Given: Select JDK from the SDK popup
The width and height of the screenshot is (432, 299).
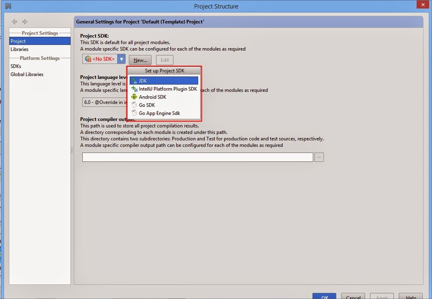Looking at the screenshot, I should tap(164, 81).
